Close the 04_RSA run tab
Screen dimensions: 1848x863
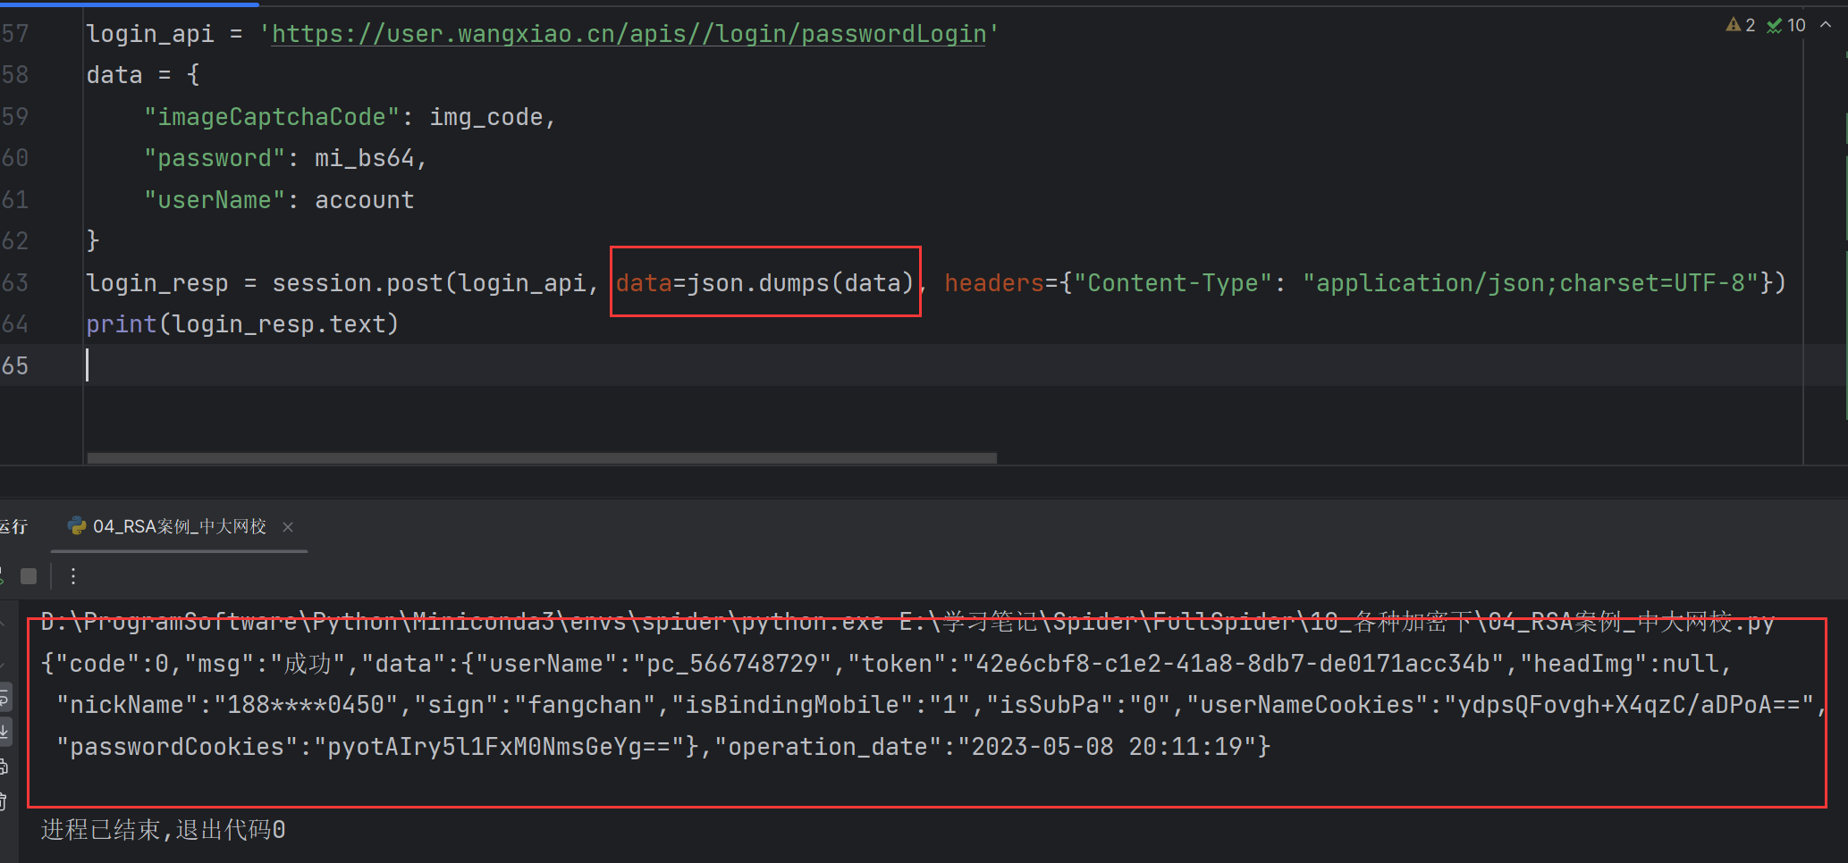point(288,527)
